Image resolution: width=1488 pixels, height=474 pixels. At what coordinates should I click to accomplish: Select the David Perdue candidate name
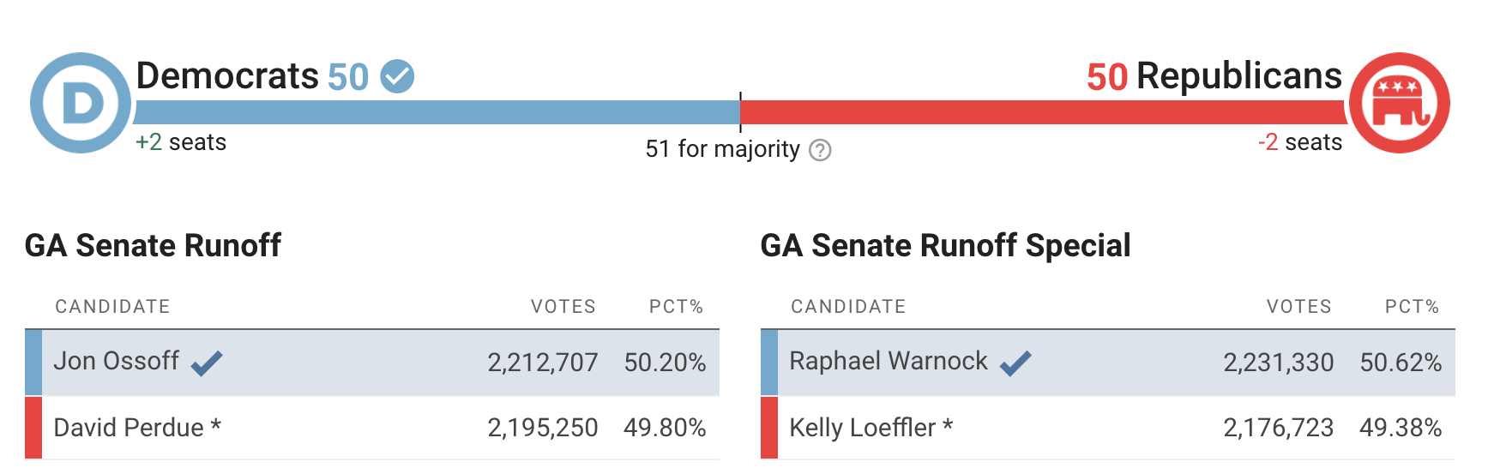click(x=129, y=427)
